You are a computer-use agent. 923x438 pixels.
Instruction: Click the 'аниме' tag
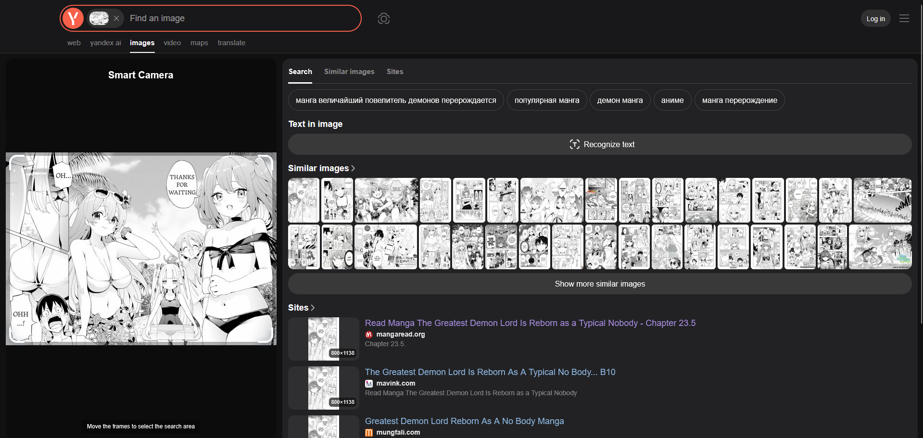(x=672, y=100)
